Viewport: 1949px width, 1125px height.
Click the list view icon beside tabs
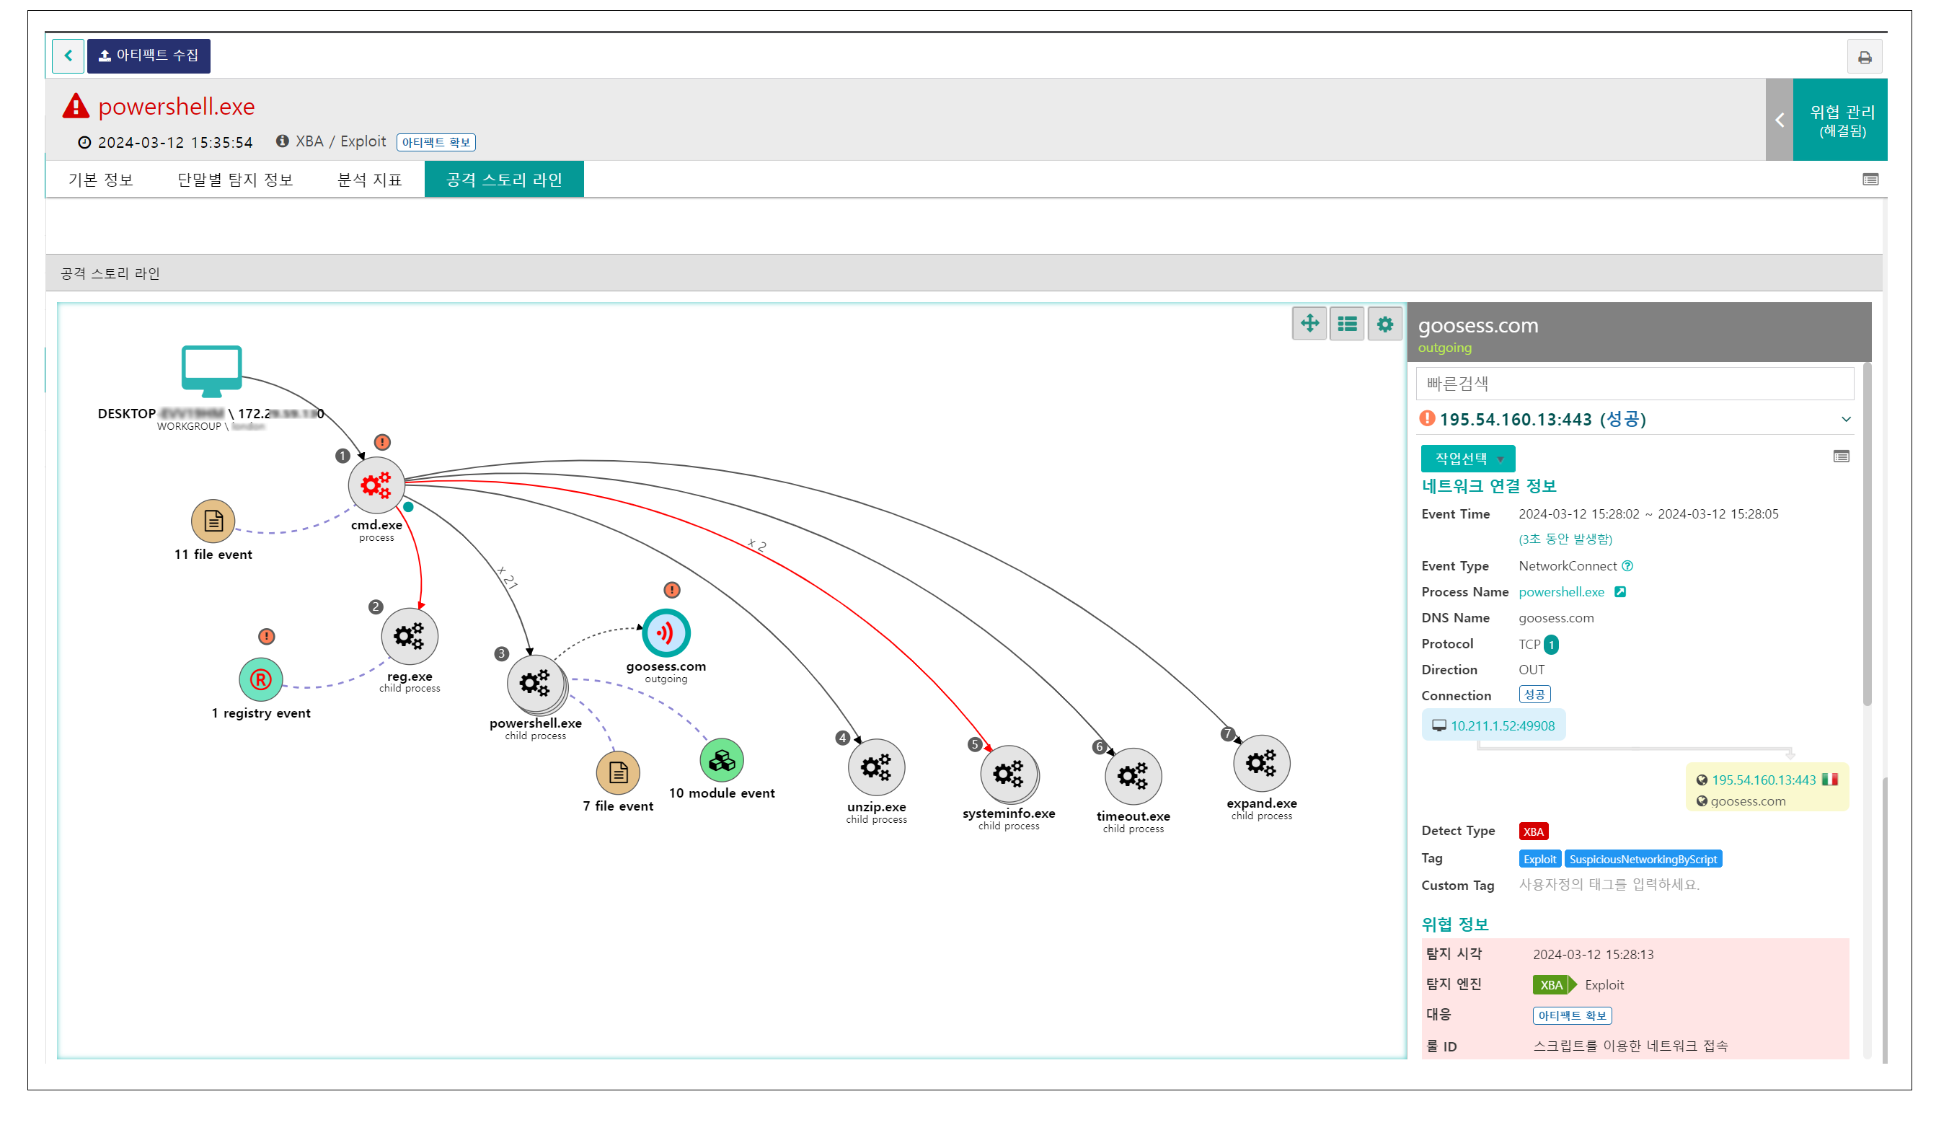pyautogui.click(x=1870, y=180)
